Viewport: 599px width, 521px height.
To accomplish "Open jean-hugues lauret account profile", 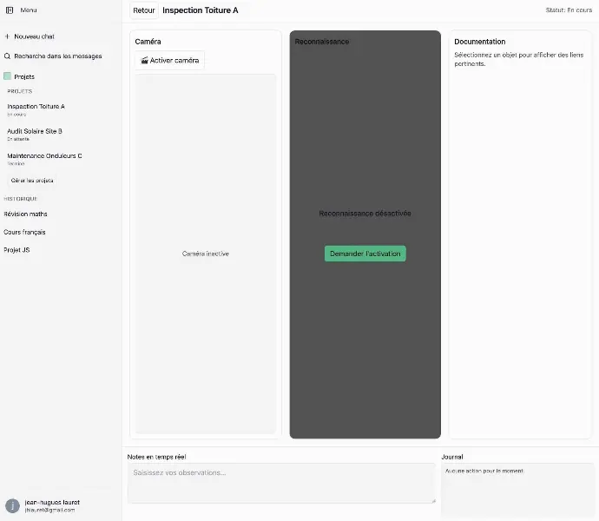I will click(x=52, y=505).
